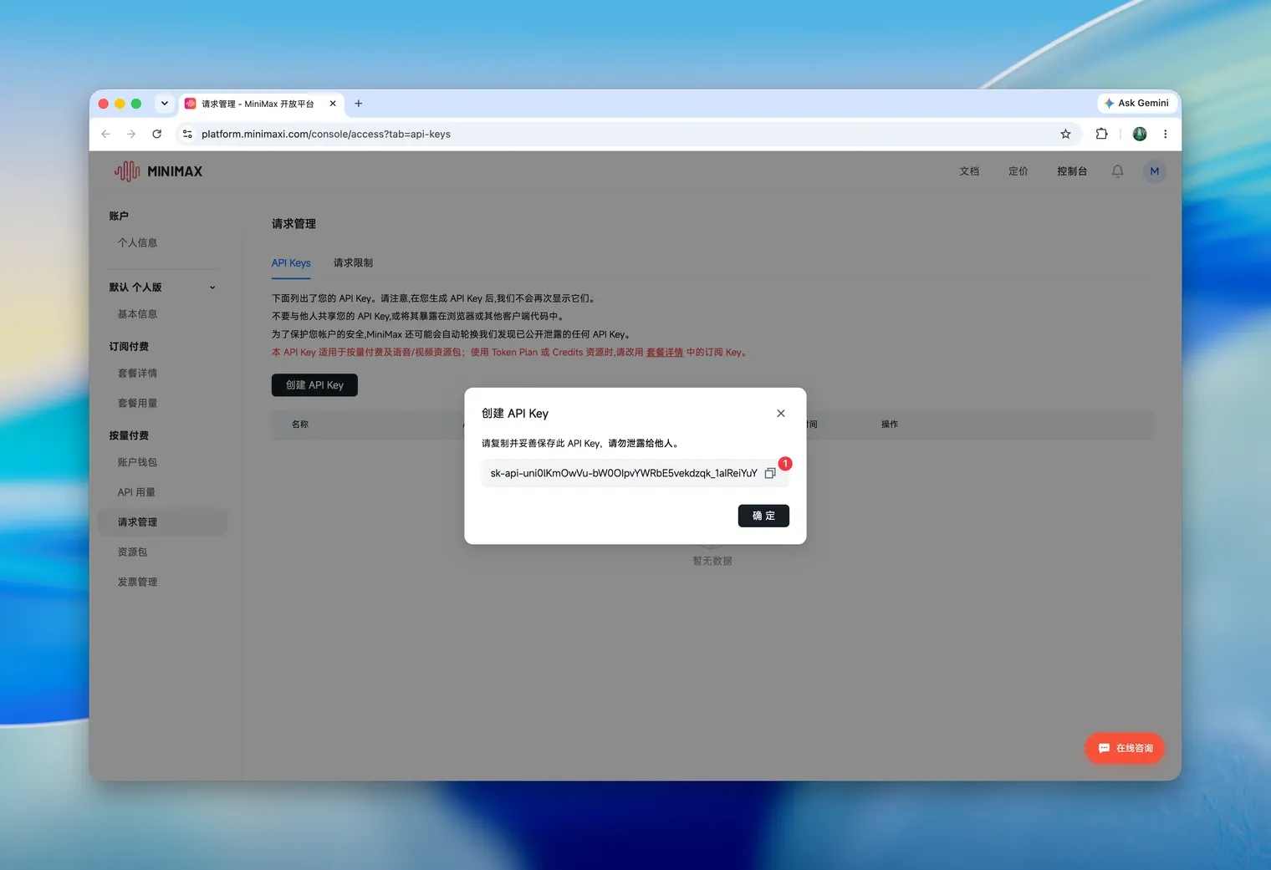Image resolution: width=1271 pixels, height=870 pixels.
Task: Click the 操作 column header
Action: [890, 425]
